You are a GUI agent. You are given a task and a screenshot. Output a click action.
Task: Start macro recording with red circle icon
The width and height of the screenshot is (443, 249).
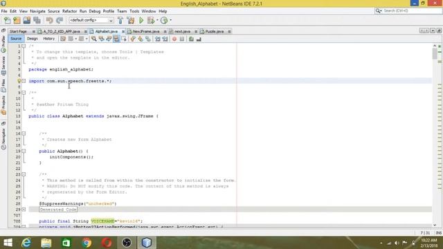(174, 39)
